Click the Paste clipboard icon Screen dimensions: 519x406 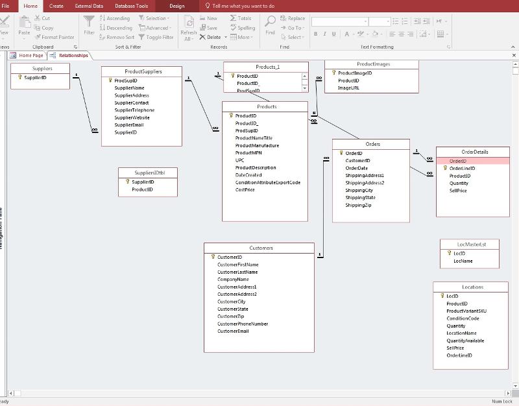[24, 23]
